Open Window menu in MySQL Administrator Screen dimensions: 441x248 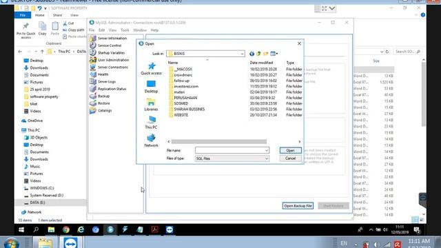click(x=140, y=30)
